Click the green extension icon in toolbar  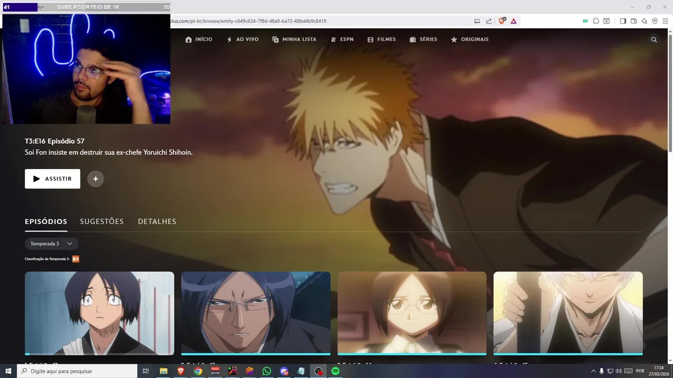(585, 21)
